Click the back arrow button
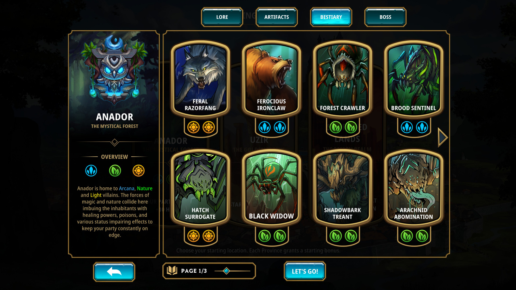 click(114, 271)
